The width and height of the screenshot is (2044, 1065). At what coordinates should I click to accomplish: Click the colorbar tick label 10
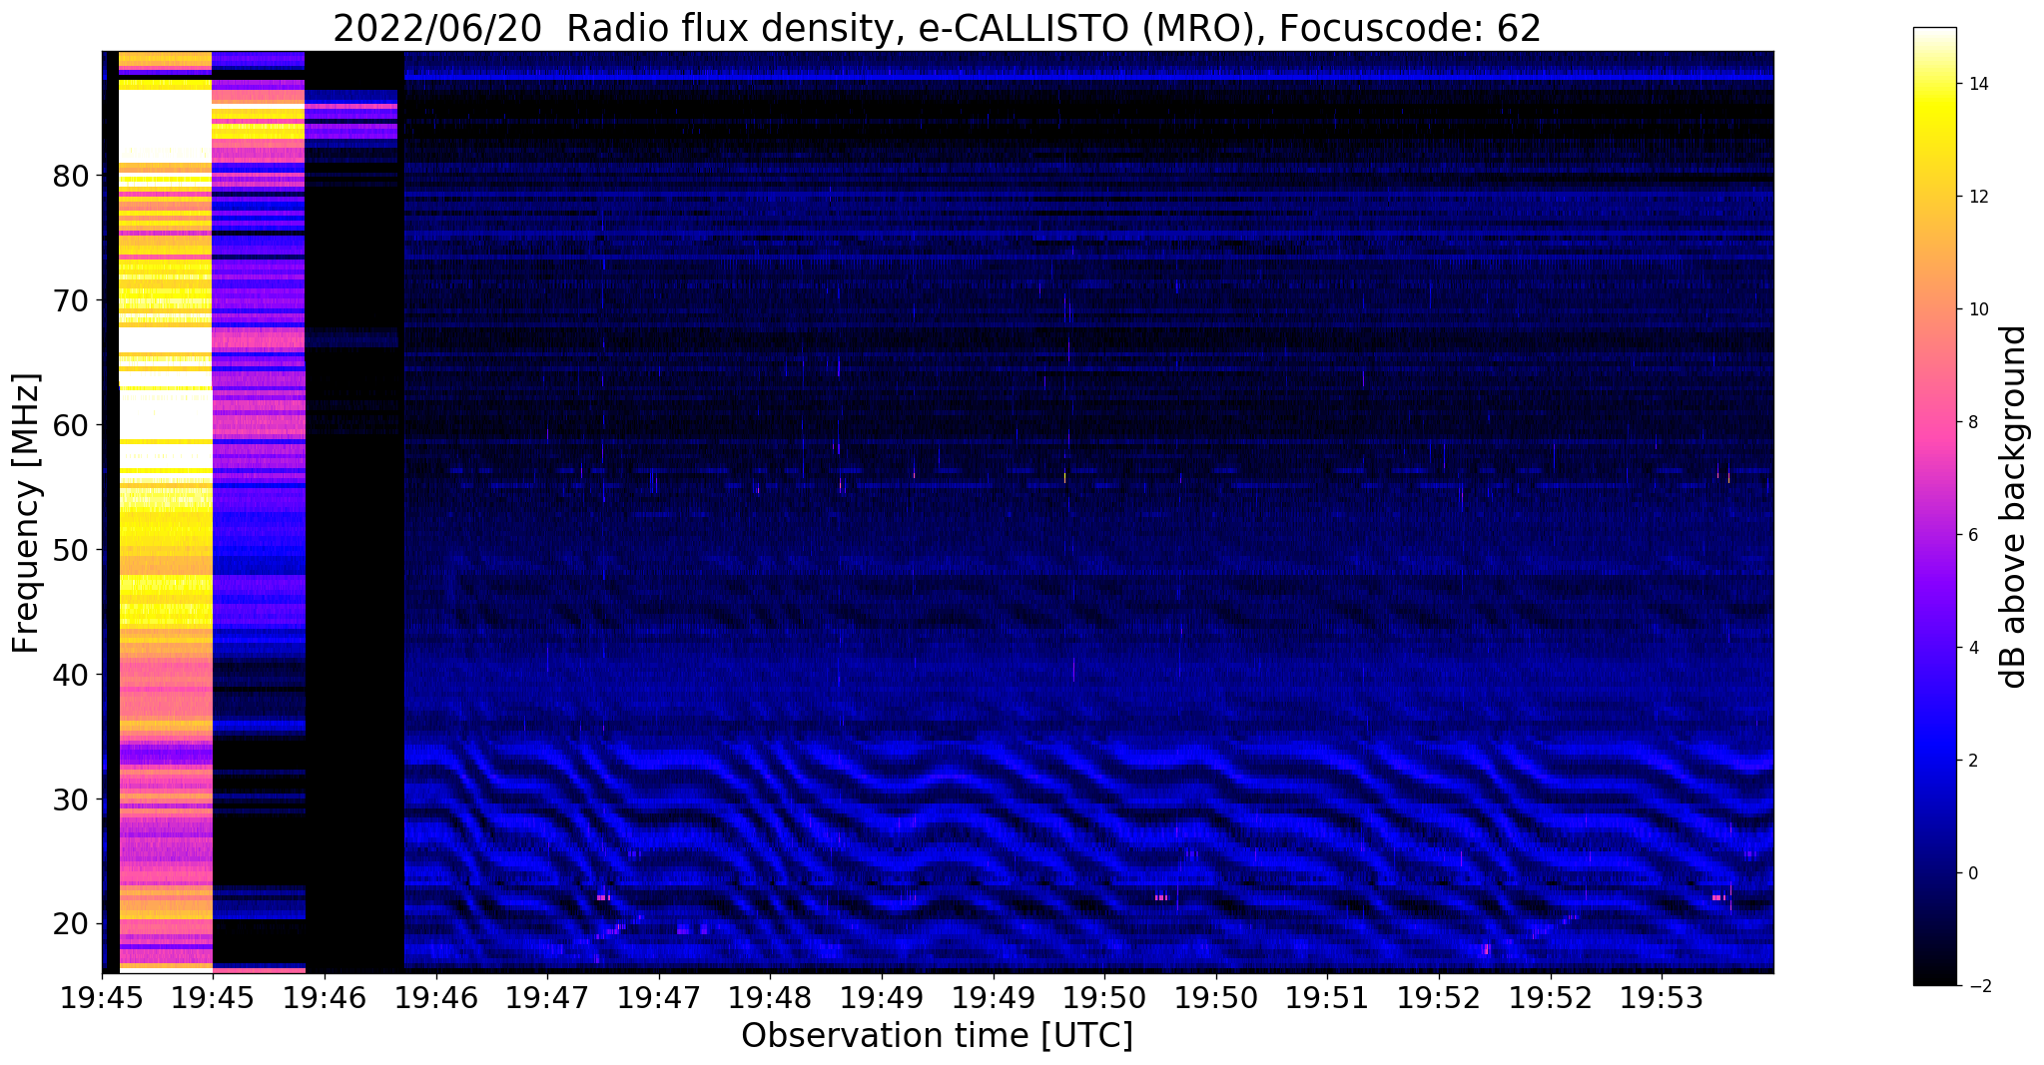pos(1977,309)
